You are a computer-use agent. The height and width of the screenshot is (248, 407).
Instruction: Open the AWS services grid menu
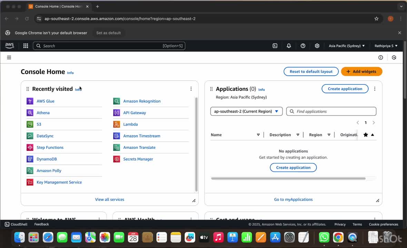(26, 46)
